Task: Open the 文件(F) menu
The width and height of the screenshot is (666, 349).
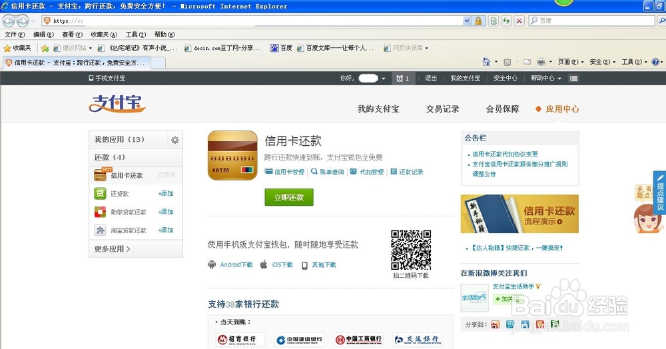Action: pos(15,35)
